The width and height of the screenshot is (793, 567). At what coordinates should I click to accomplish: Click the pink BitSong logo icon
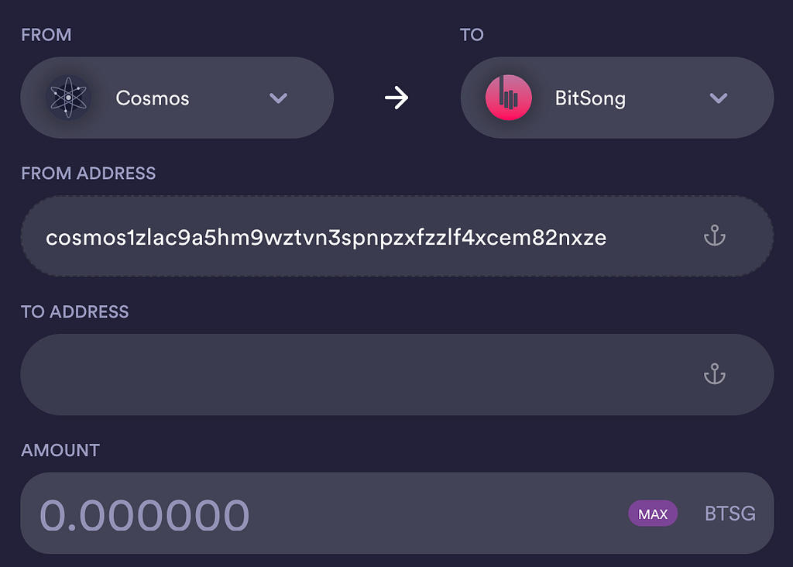coord(509,98)
